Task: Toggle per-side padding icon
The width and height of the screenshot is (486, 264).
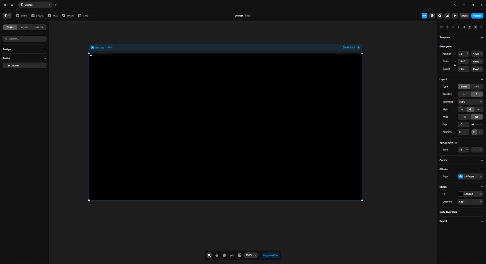Action: [480, 132]
